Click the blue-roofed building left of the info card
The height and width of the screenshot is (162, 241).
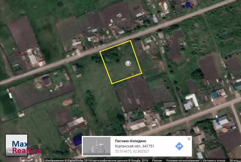pos(77,139)
